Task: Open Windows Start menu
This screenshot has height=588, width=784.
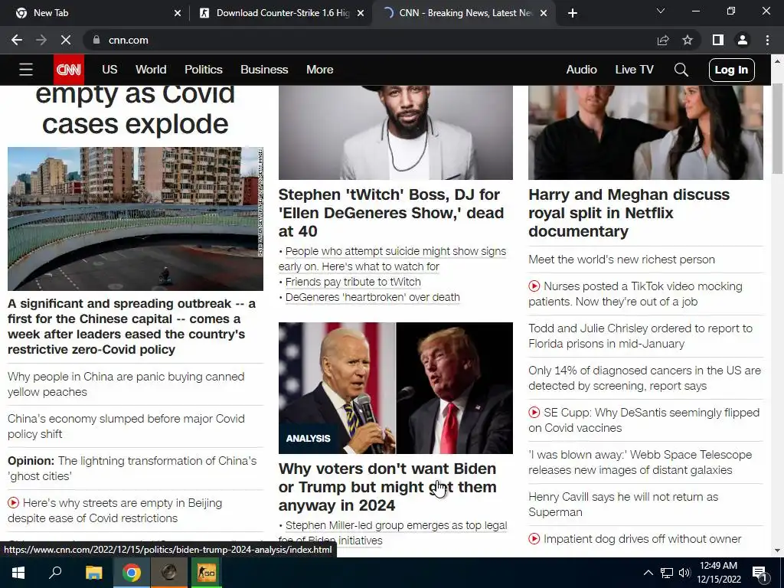Action: (18, 573)
